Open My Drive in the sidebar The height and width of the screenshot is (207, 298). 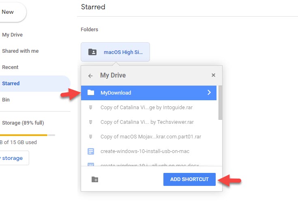tap(12, 35)
